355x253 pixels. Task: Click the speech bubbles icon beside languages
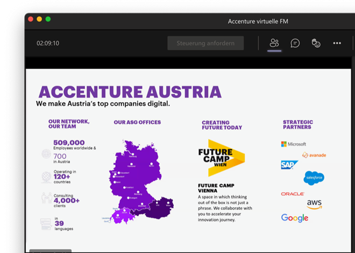click(46, 224)
